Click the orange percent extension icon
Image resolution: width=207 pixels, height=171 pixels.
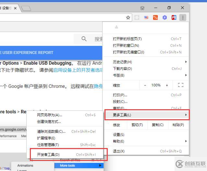(155, 17)
